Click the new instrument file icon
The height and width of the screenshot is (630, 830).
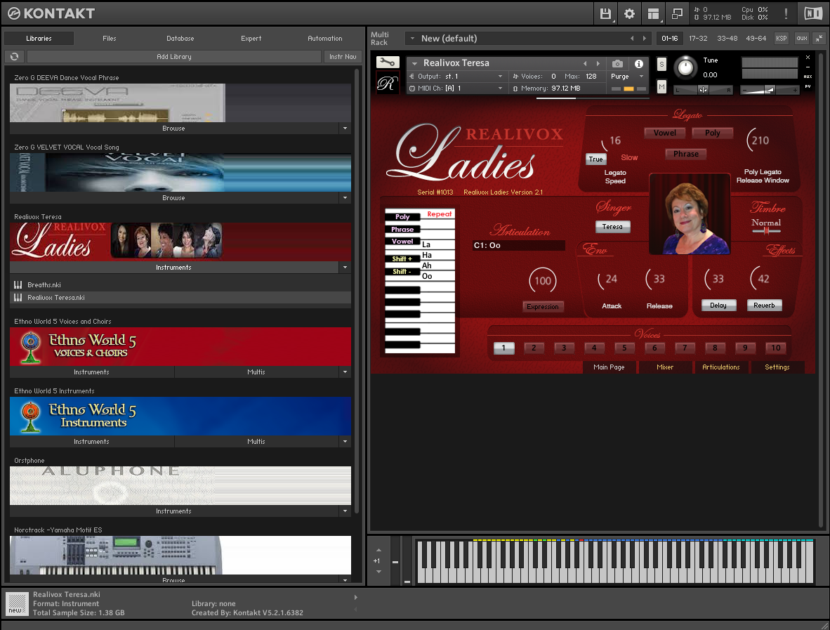(x=16, y=603)
